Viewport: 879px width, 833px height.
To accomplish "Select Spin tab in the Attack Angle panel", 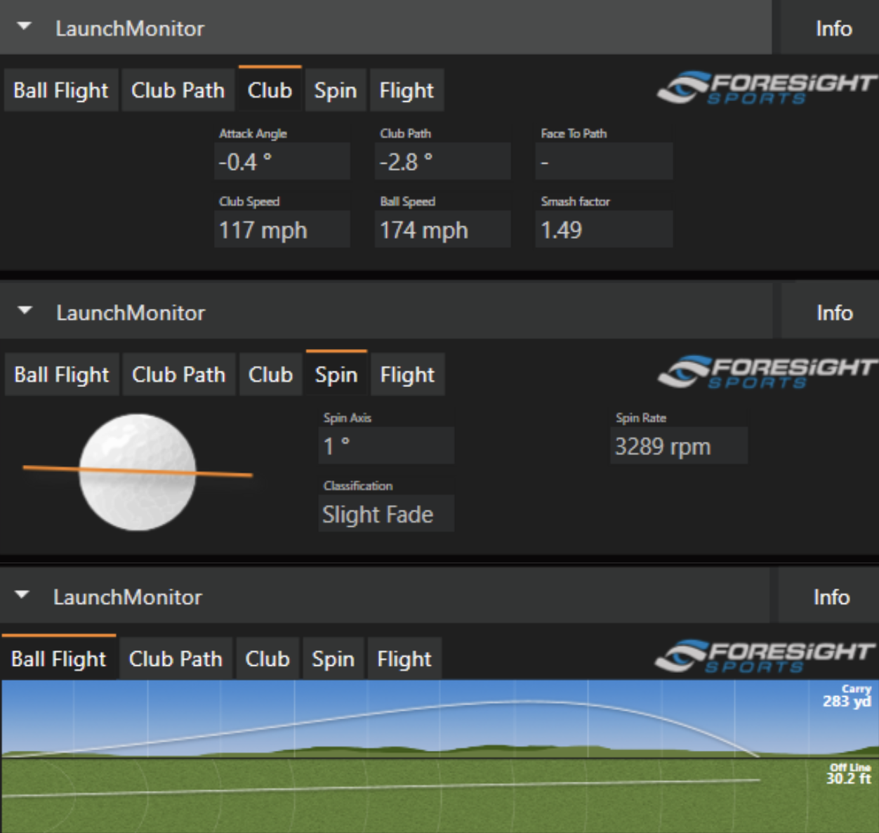I will (x=336, y=91).
